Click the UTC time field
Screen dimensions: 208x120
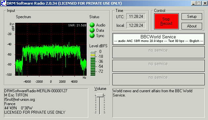(136, 17)
